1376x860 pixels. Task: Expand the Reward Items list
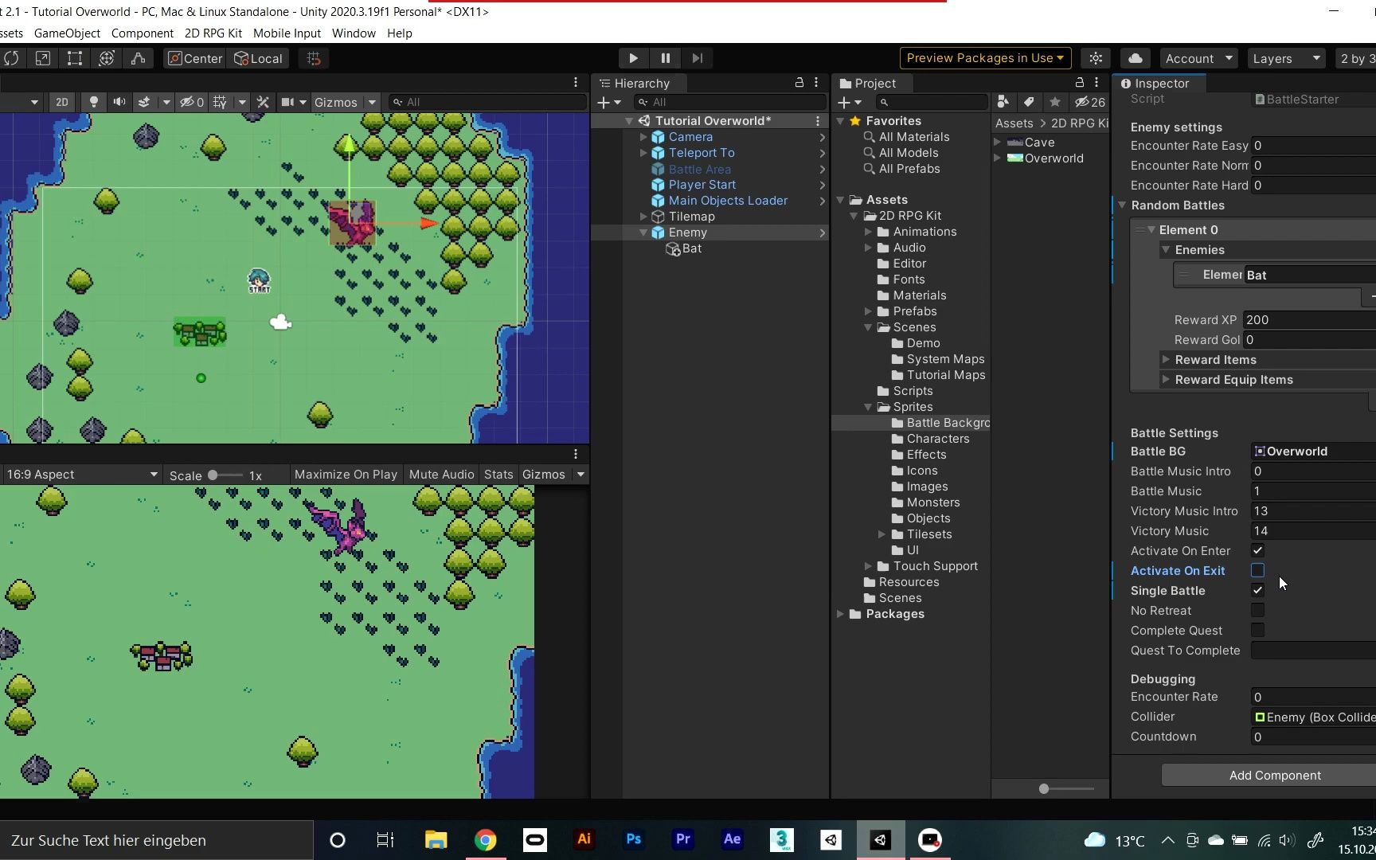point(1167,359)
